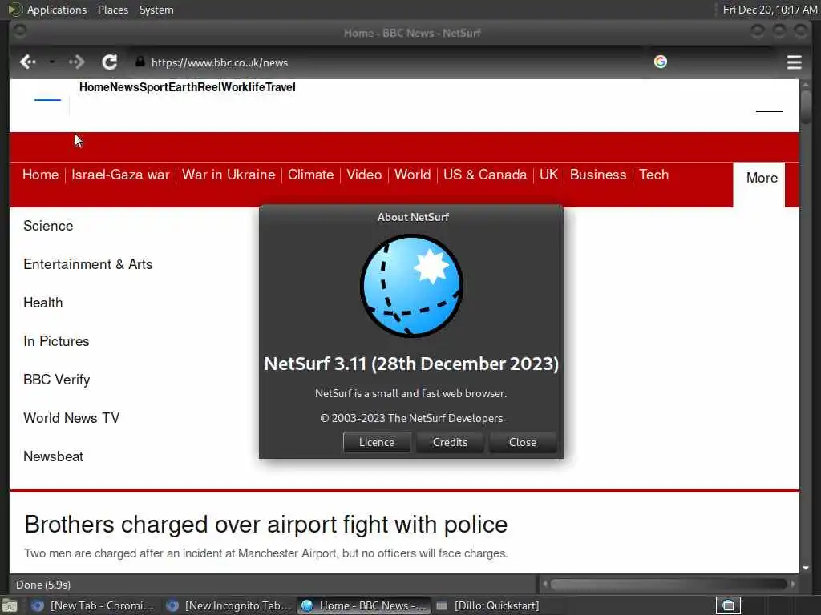Open War in Ukraine section
The image size is (821, 615).
pos(229,175)
